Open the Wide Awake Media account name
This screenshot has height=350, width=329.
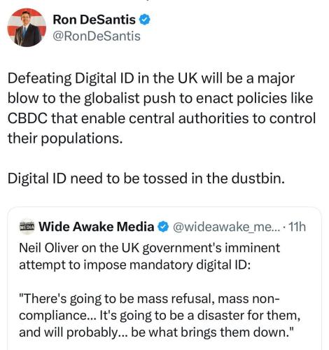click(97, 227)
